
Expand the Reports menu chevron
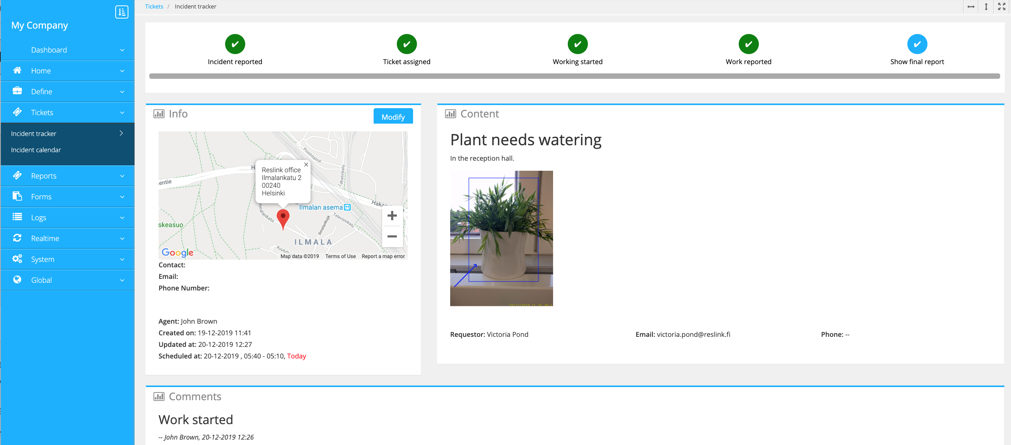122,176
